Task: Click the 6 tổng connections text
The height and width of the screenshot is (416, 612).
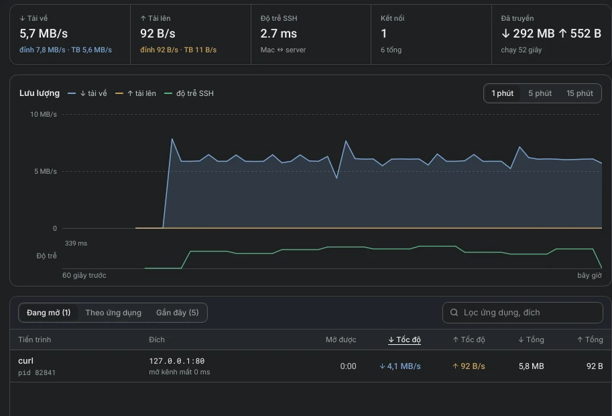Action: click(391, 50)
